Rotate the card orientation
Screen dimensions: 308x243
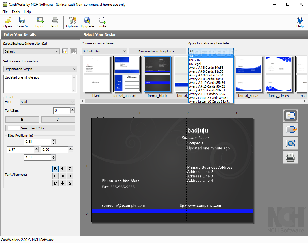click(x=290, y=143)
